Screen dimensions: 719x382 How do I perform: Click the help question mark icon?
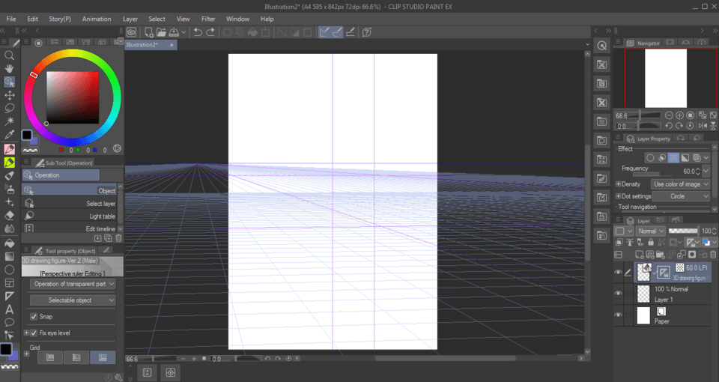(x=366, y=32)
